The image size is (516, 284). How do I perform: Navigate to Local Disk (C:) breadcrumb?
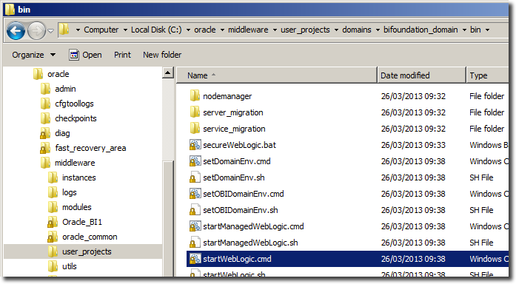point(156,30)
